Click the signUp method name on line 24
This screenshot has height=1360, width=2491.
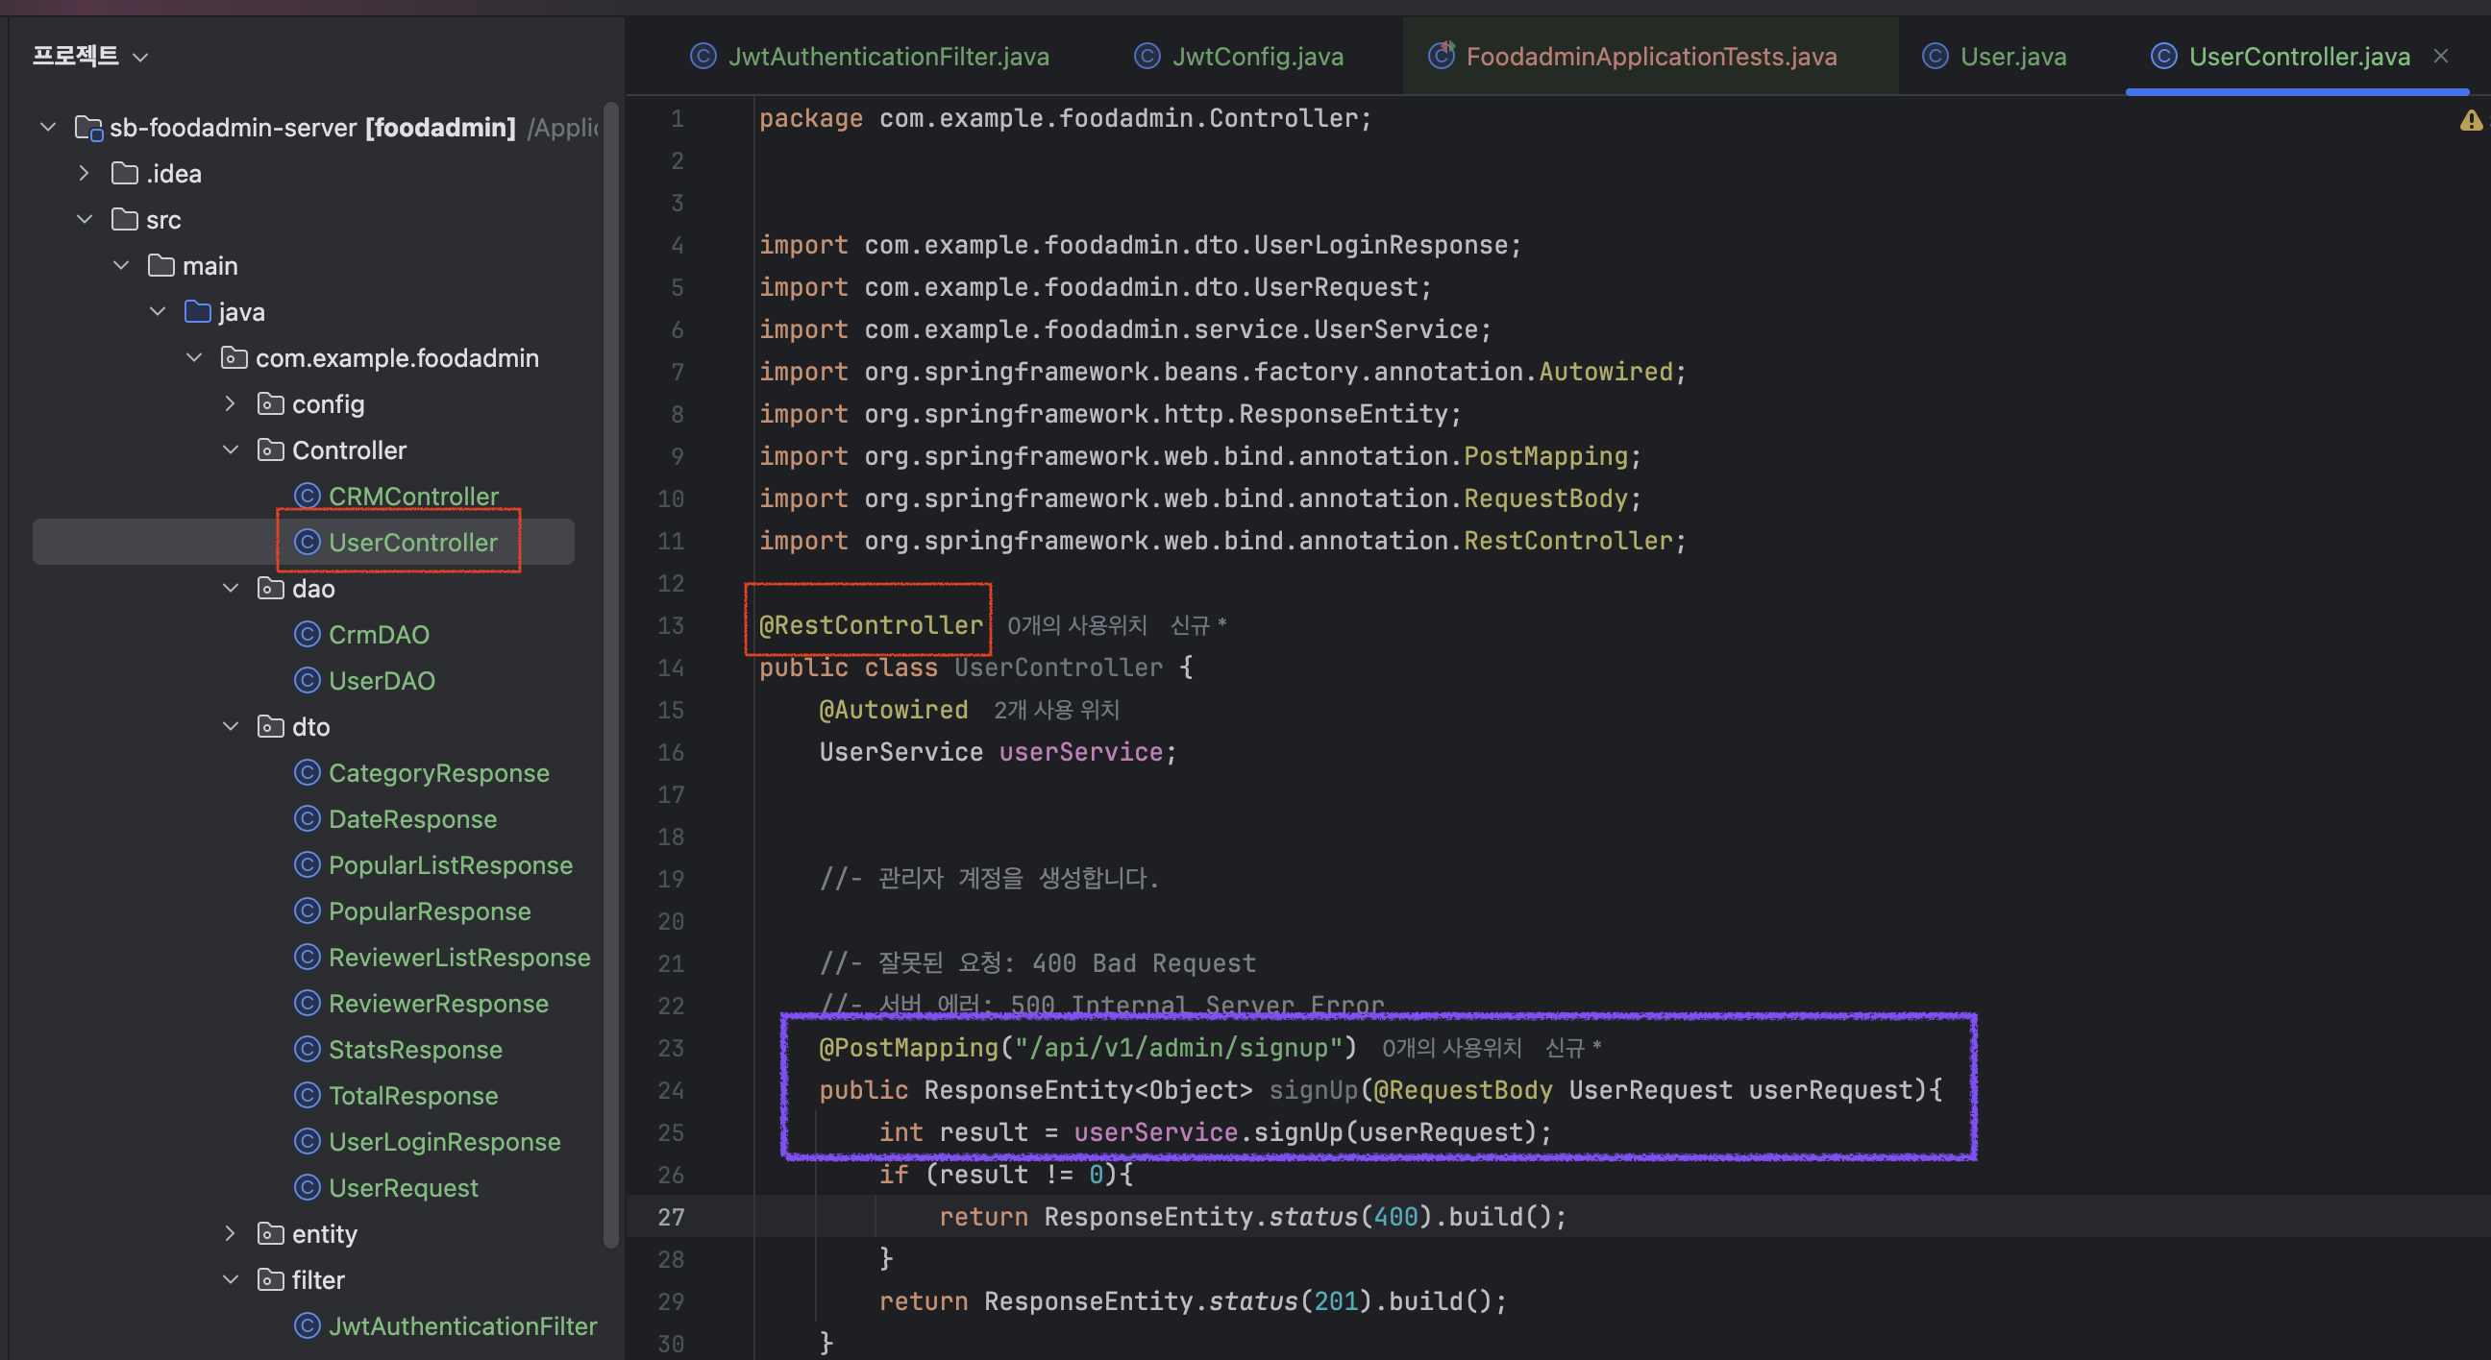[x=1313, y=1089]
